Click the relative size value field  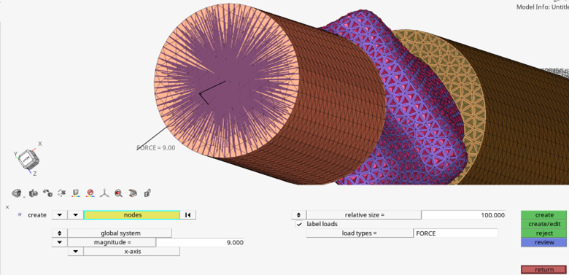(x=463, y=214)
